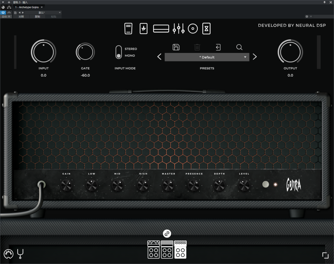
Task: Click the 粘贴 paste button
Action: 53,16
